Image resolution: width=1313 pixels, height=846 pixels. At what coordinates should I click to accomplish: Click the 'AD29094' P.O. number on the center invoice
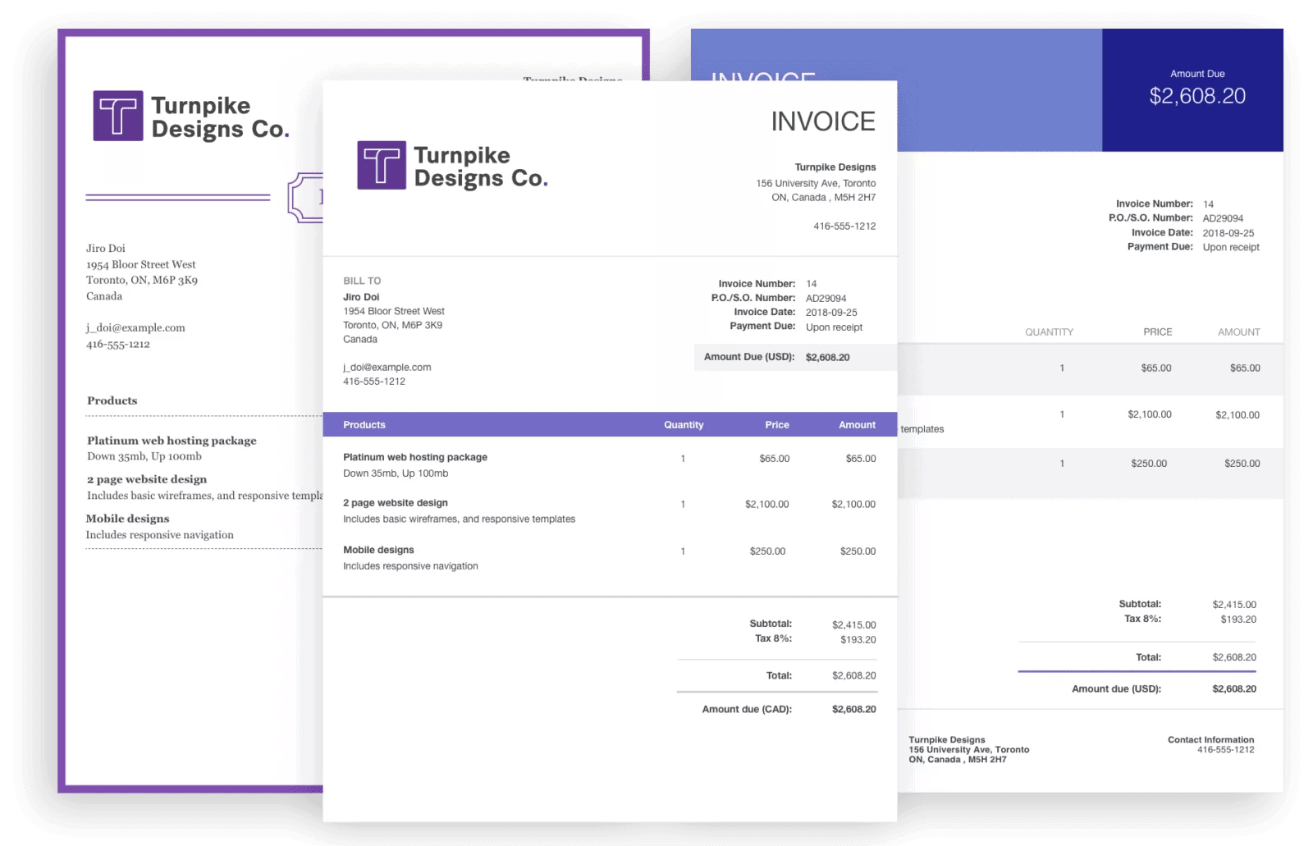(x=826, y=299)
